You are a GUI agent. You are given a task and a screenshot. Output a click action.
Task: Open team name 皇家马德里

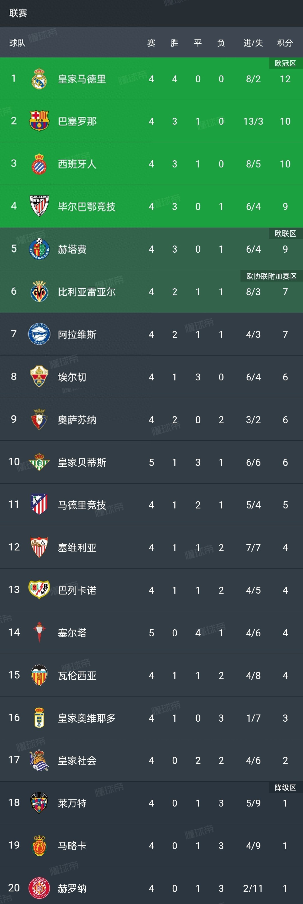click(x=82, y=79)
